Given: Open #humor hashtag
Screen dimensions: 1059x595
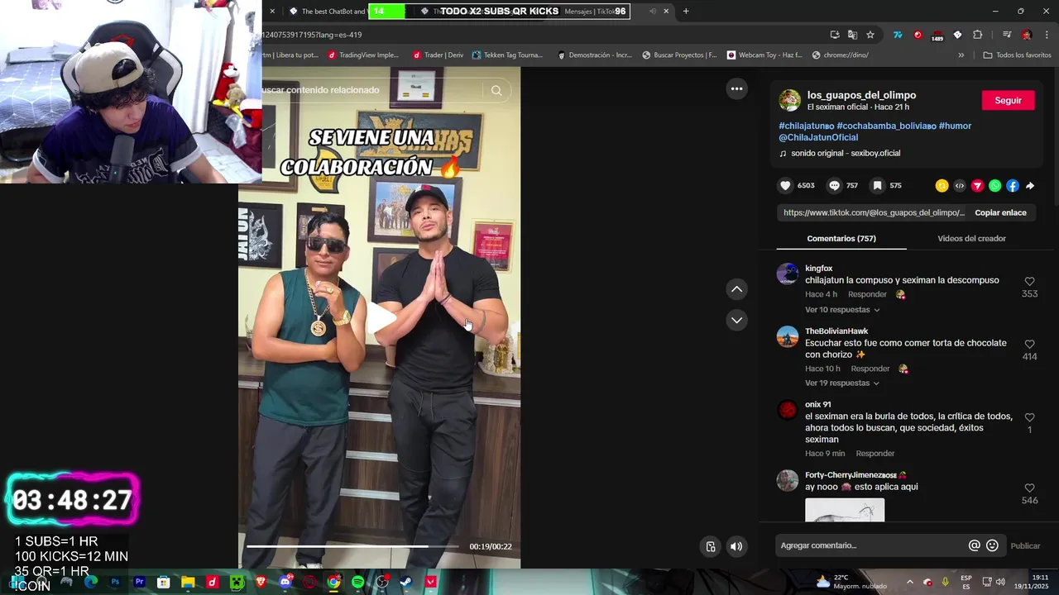Looking at the screenshot, I should click(x=955, y=126).
